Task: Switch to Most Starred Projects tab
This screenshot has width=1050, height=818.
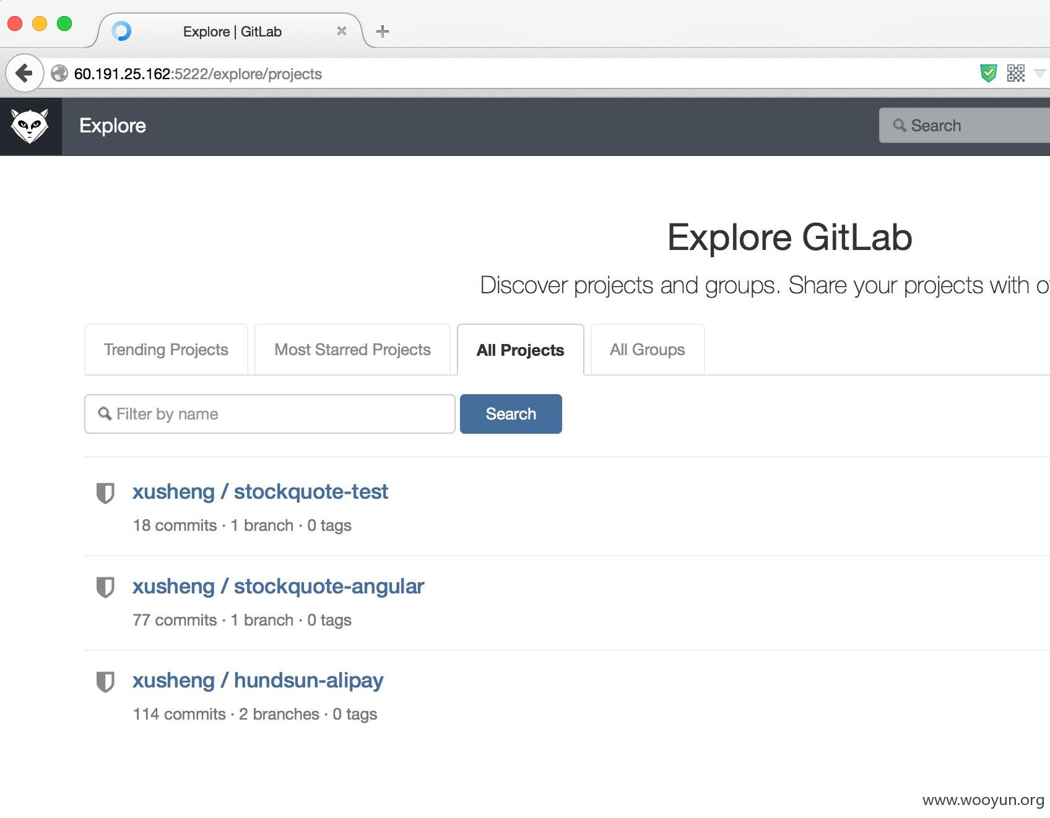Action: (x=352, y=350)
